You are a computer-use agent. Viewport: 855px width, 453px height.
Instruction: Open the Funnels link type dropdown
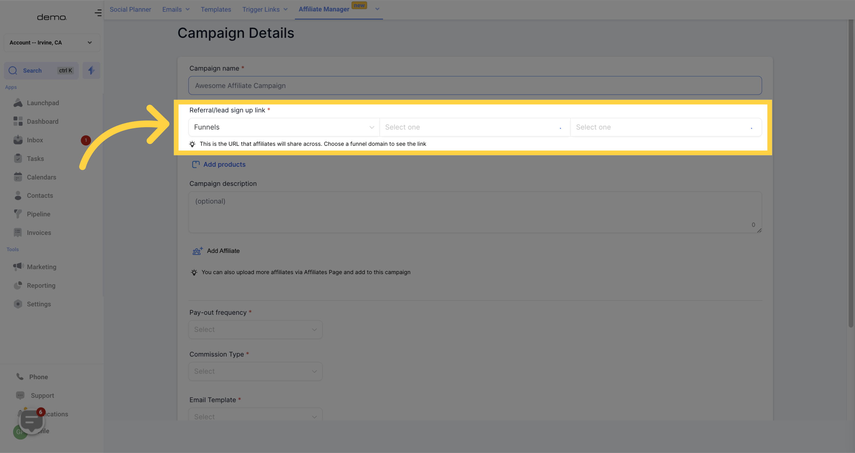[284, 127]
